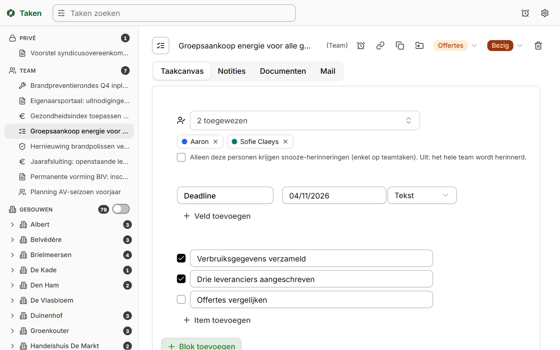Image resolution: width=560 pixels, height=350 pixels.
Task: Open Hernieuwing brandpolissen task
Action: 69,146
